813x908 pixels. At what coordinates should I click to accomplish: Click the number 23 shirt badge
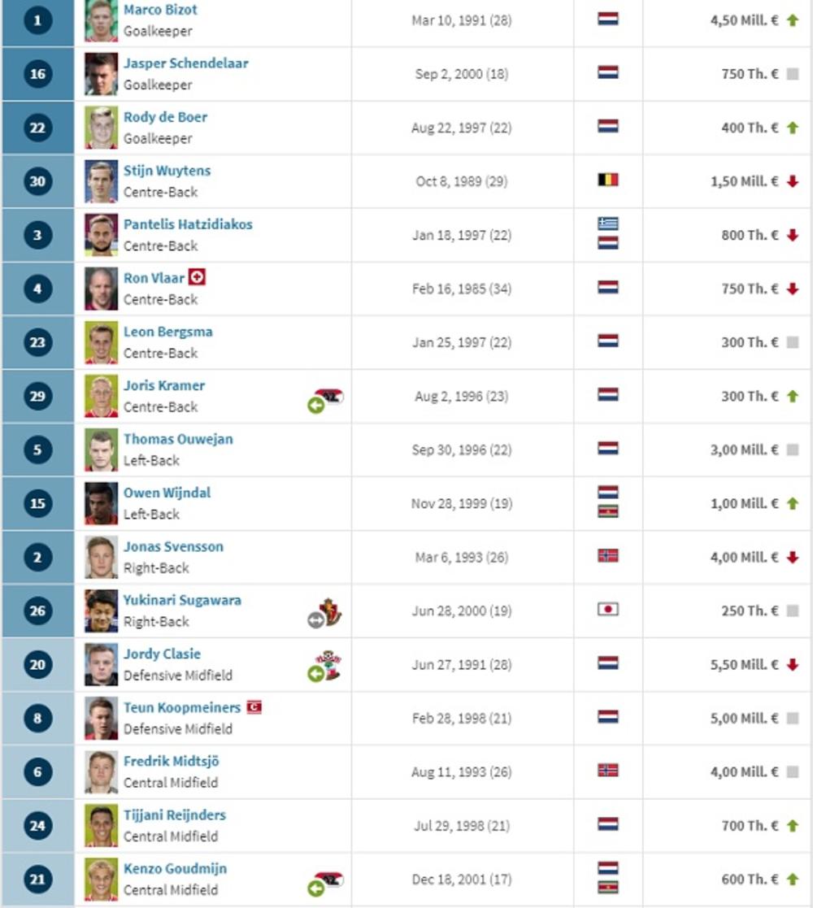click(37, 342)
